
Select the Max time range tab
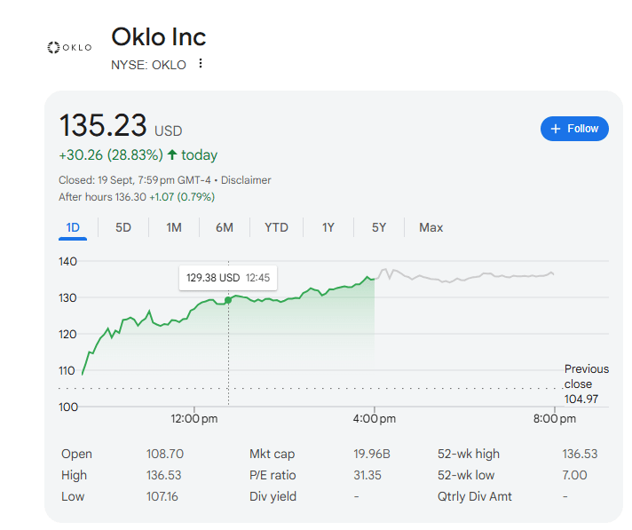(x=431, y=228)
